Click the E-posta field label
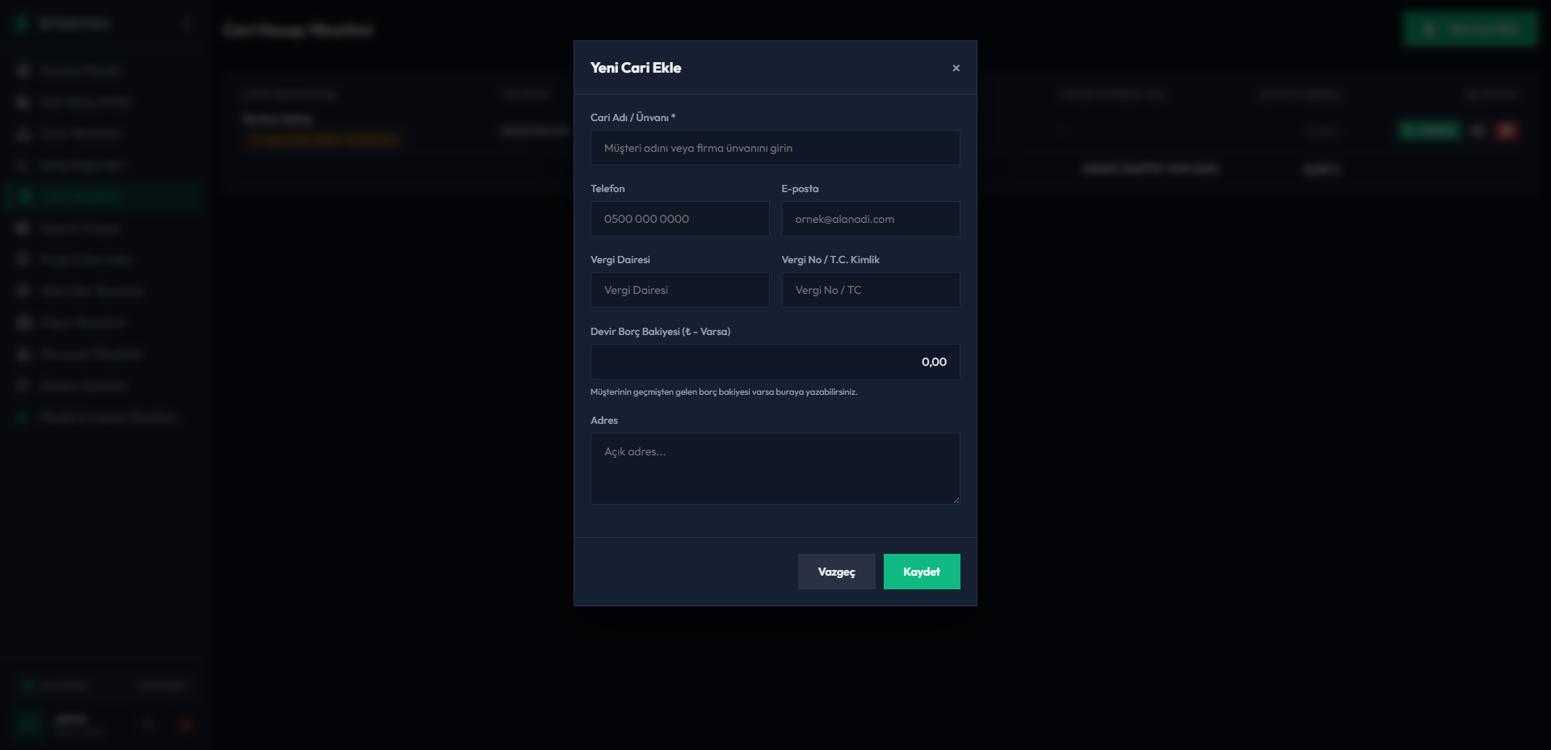The image size is (1551, 750). tap(800, 188)
